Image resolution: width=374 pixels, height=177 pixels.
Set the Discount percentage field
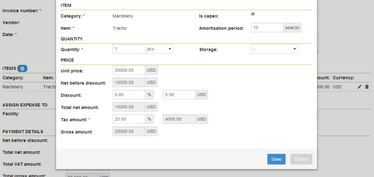coord(129,95)
